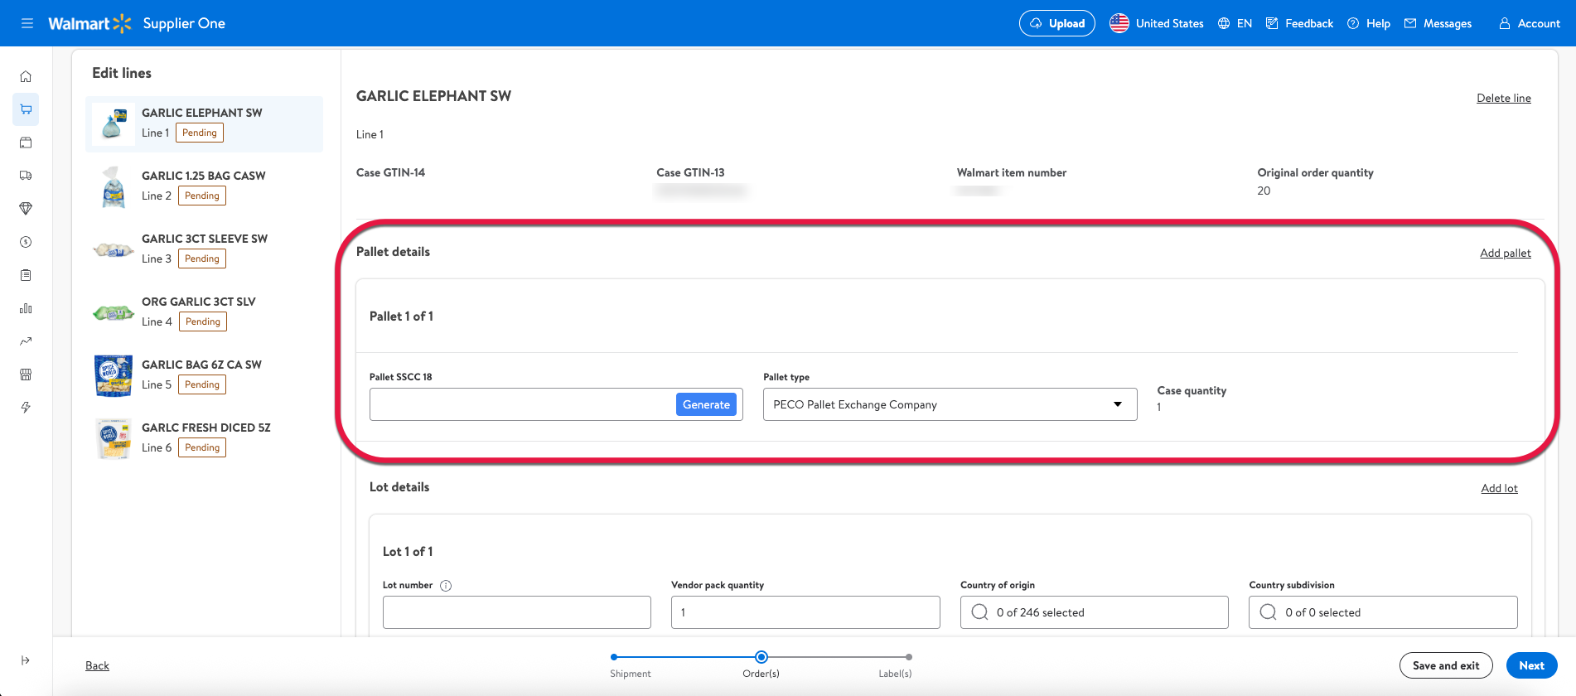Open Country subdivision selector
Viewport: 1576px width, 696px height.
tap(1382, 612)
